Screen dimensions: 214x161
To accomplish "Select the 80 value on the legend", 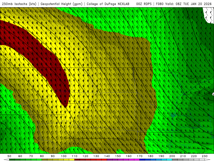I will click(x=42, y=156).
